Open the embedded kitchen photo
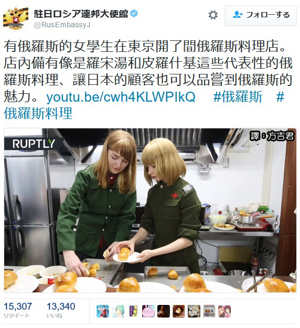The width and height of the screenshot is (300, 328). 150,211
